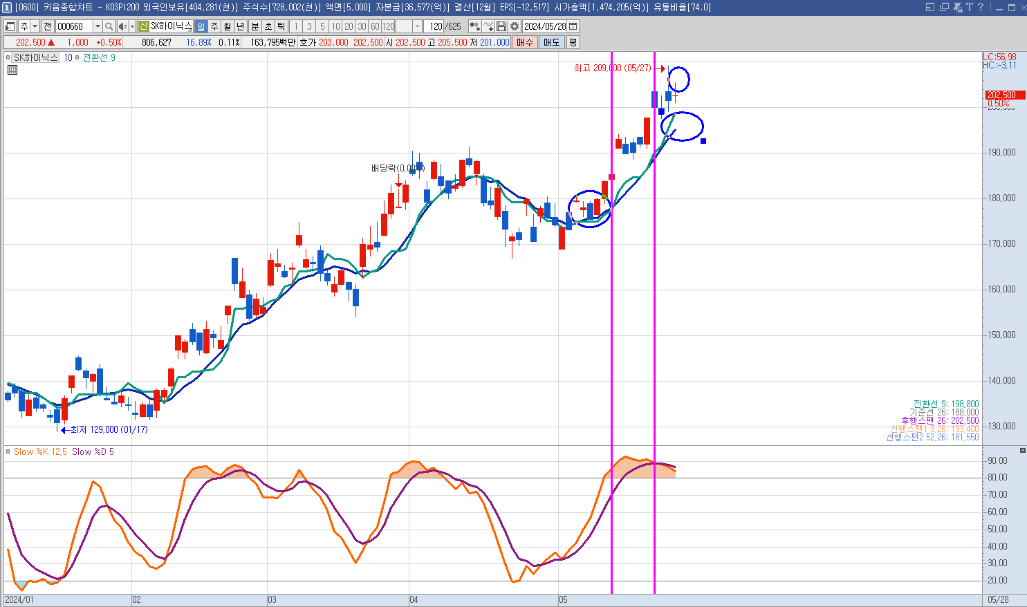The image size is (1027, 607).
Task: Click the red 202,500 current price tag
Action: (1005, 95)
